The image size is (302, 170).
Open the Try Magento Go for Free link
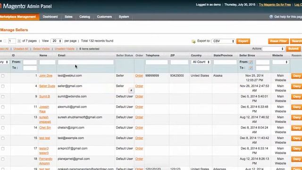[275, 5]
